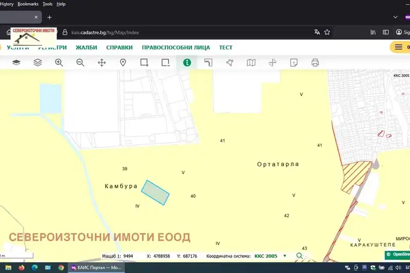The image size is (410, 273).
Task: Go to ПРАВОСПОСОБНИ ЛИЦА page
Action: pos(176,48)
